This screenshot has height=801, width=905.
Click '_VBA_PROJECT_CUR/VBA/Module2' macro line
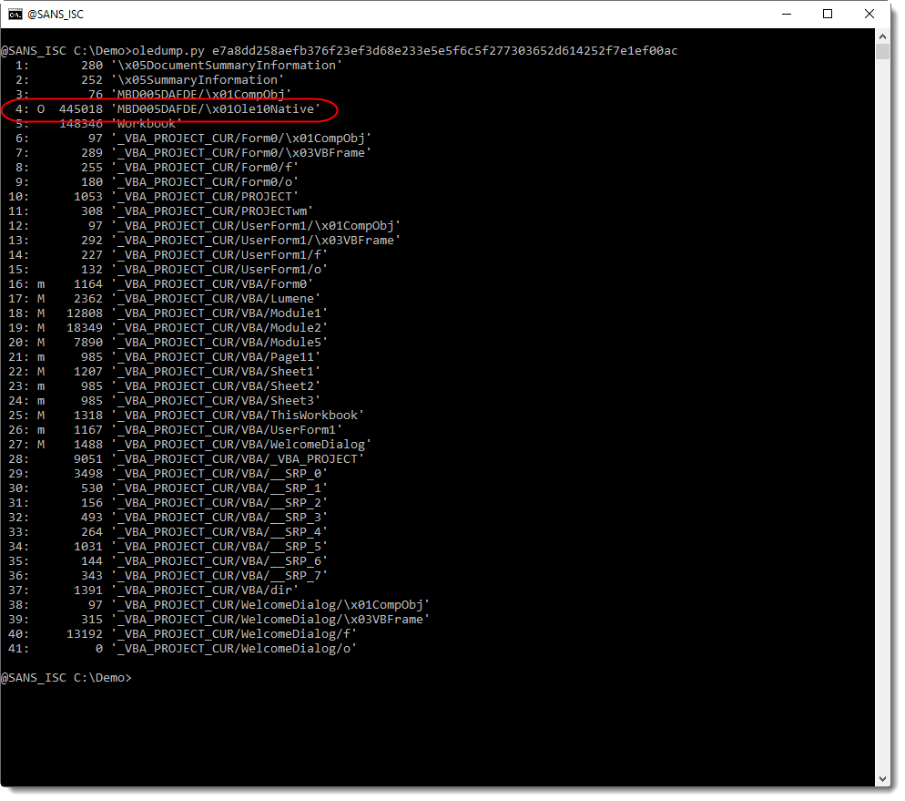[168, 328]
